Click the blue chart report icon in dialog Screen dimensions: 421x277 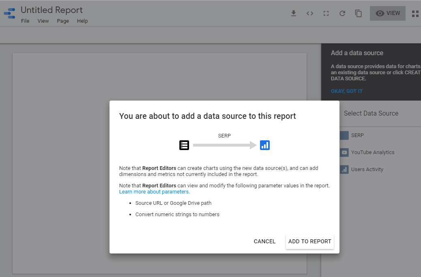[265, 145]
